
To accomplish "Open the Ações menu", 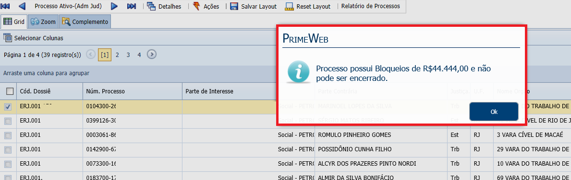I will 206,6.
